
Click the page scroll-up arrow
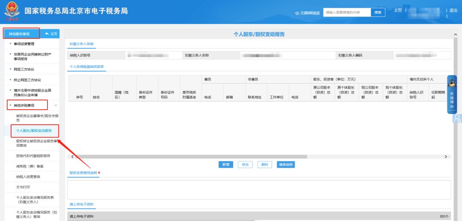(x=455, y=34)
